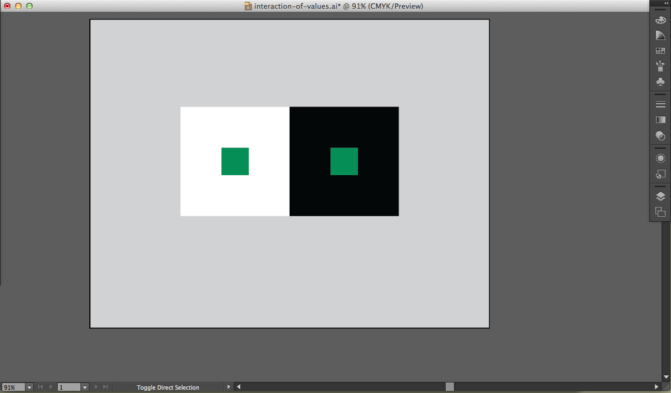Open the zoom level dropdown
The image size is (671, 393).
coord(29,387)
